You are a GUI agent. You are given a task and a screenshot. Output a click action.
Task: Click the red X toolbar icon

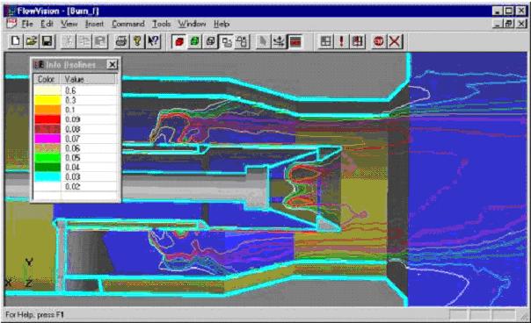pos(395,41)
